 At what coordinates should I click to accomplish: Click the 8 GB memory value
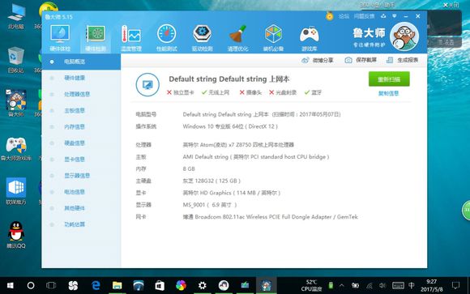[x=189, y=169]
